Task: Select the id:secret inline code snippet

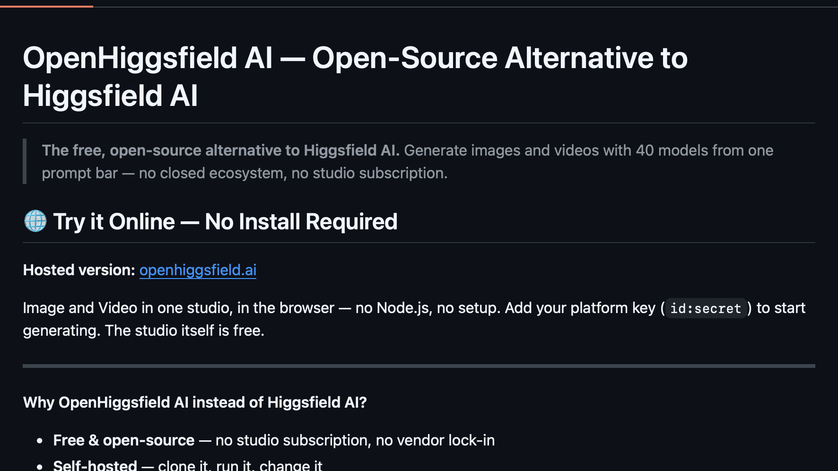Action: (706, 308)
